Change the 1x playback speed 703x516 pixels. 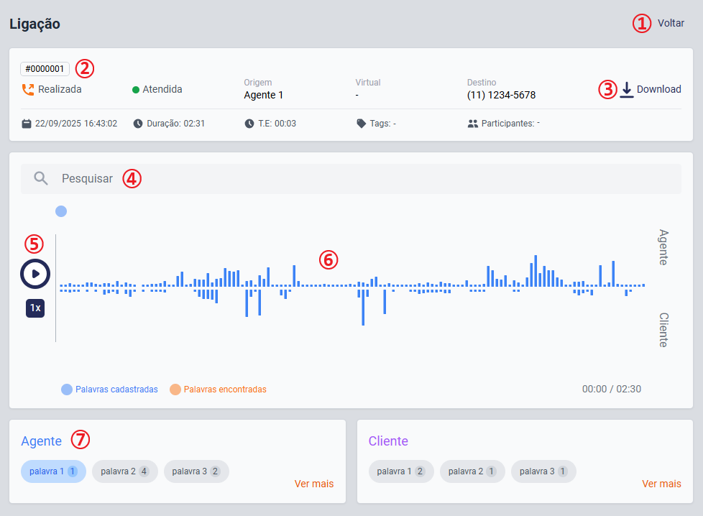[35, 308]
